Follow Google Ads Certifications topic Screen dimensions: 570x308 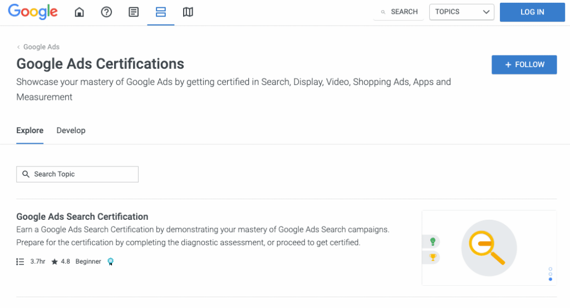524,64
